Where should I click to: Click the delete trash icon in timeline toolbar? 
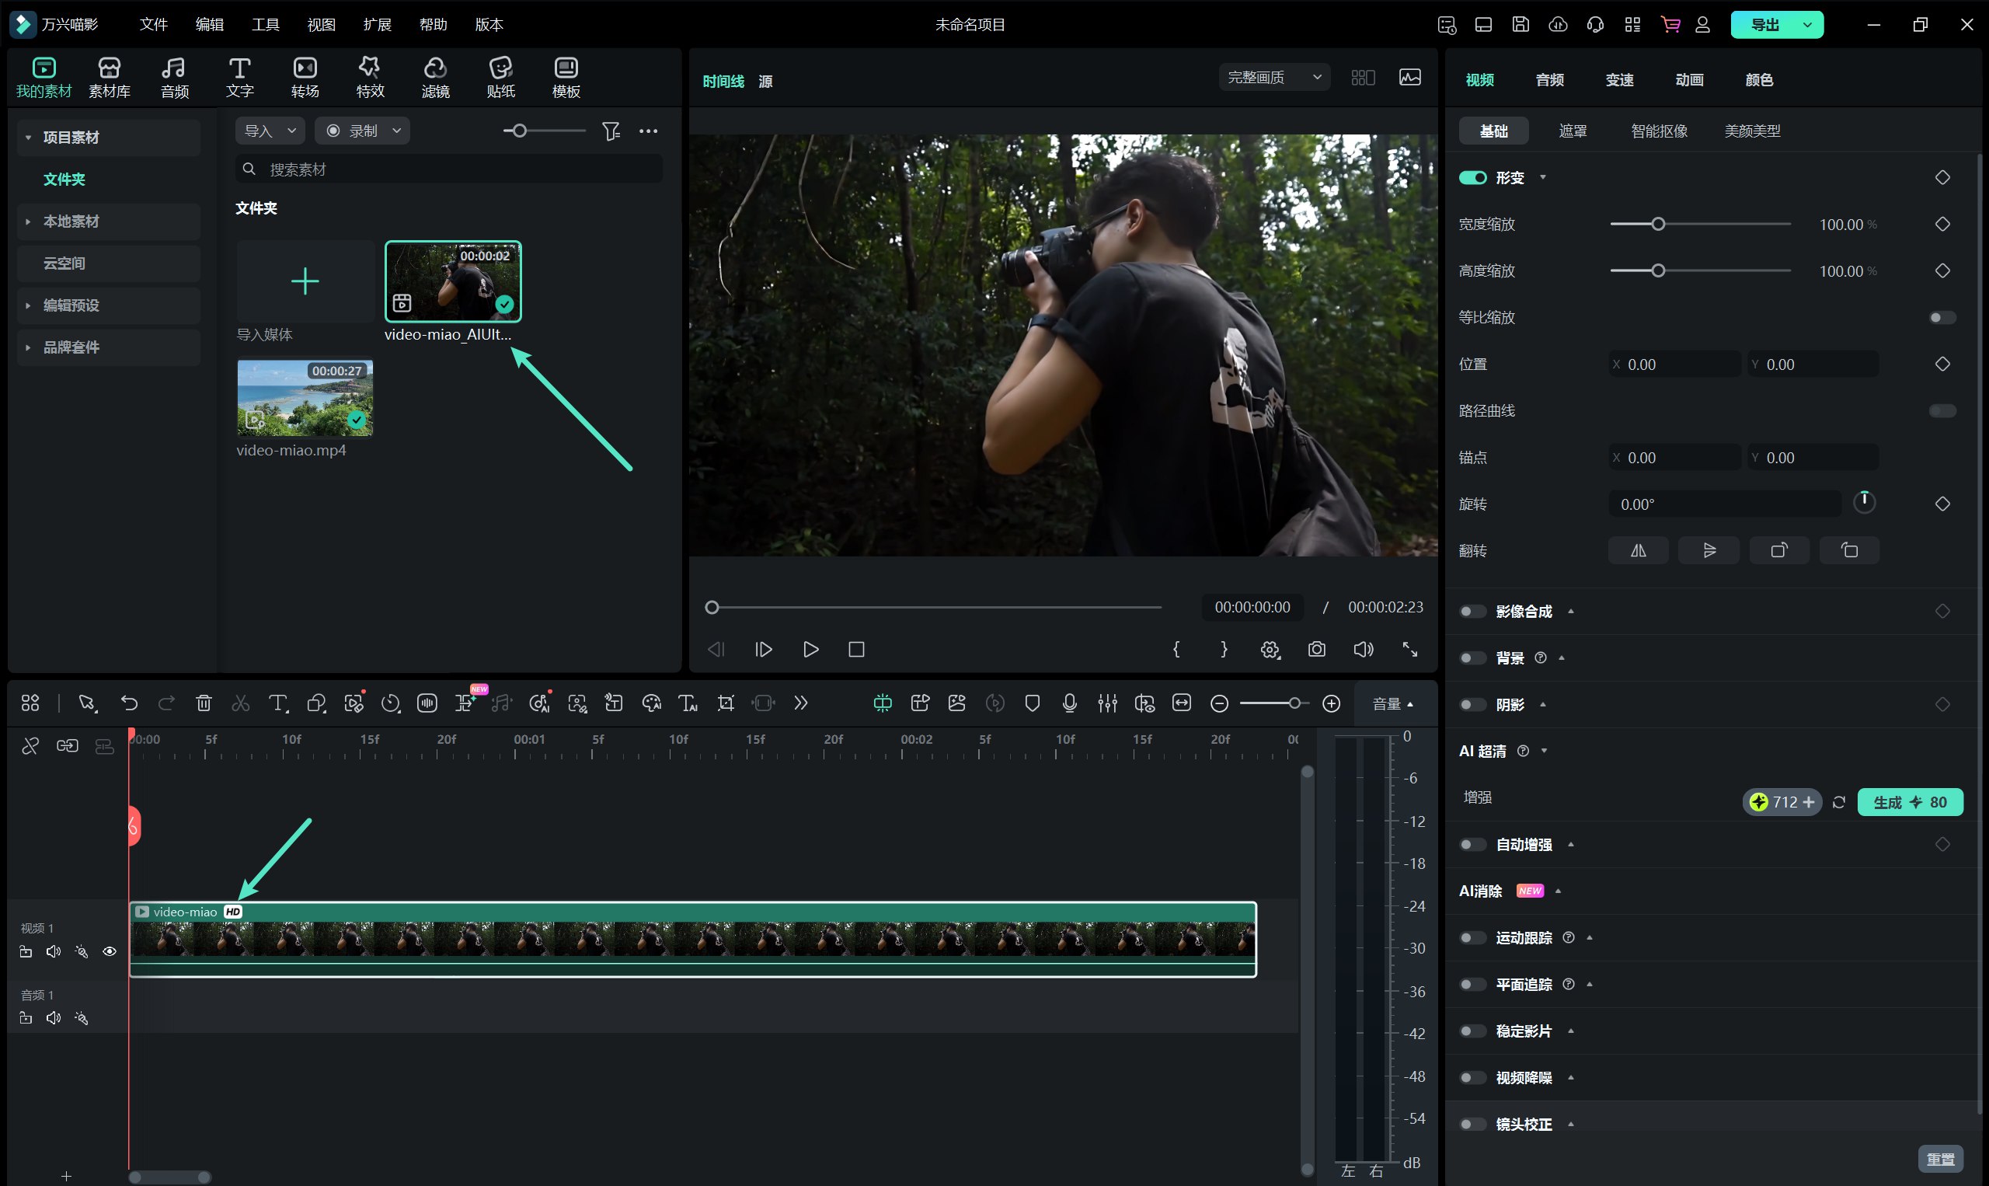204,703
